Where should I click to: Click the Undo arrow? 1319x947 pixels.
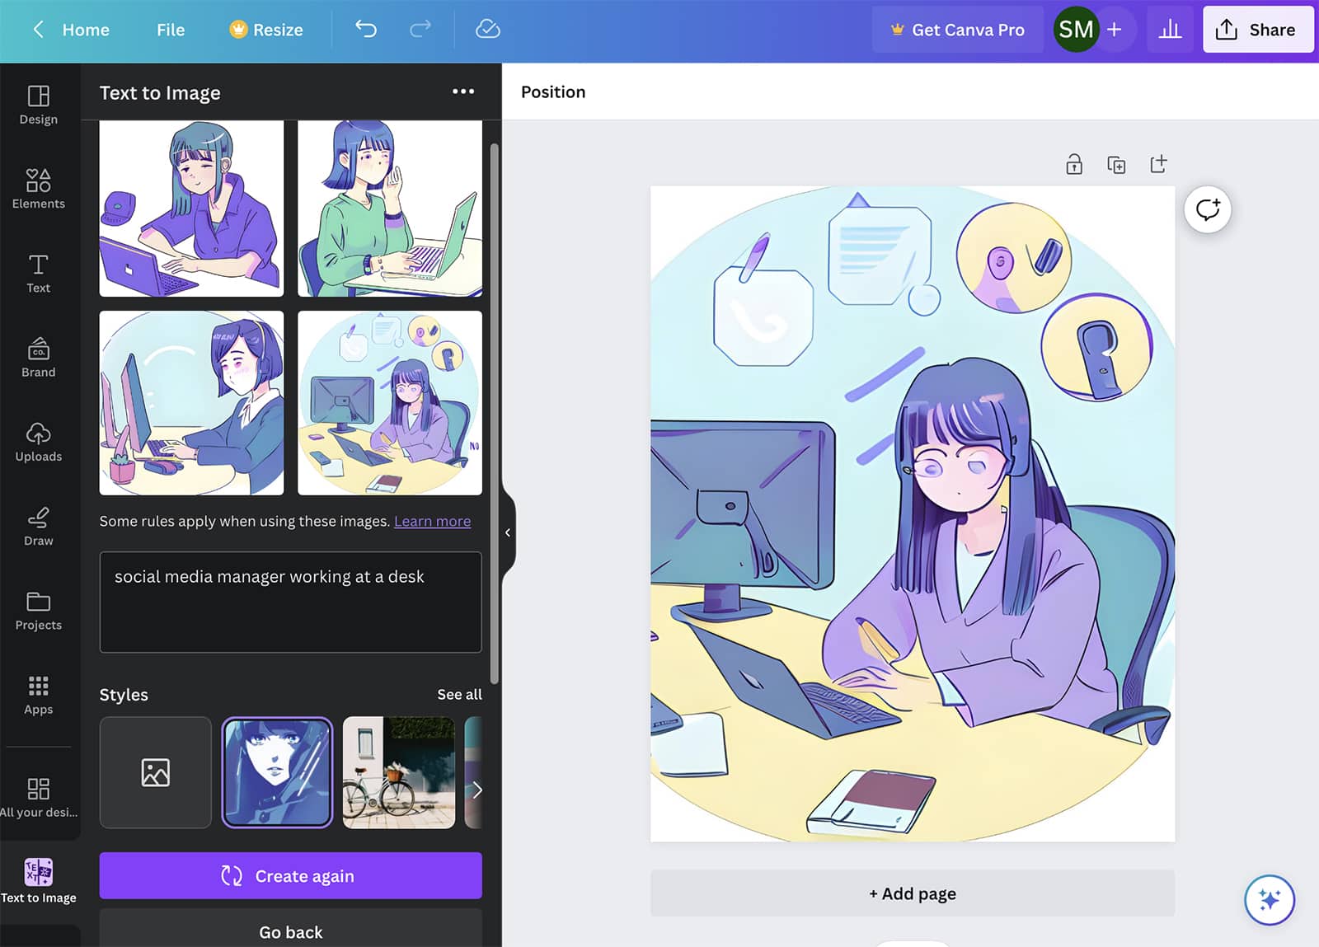point(366,30)
